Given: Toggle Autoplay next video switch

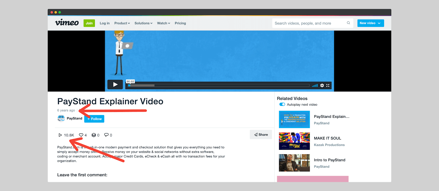Looking at the screenshot, I should (x=282, y=104).
